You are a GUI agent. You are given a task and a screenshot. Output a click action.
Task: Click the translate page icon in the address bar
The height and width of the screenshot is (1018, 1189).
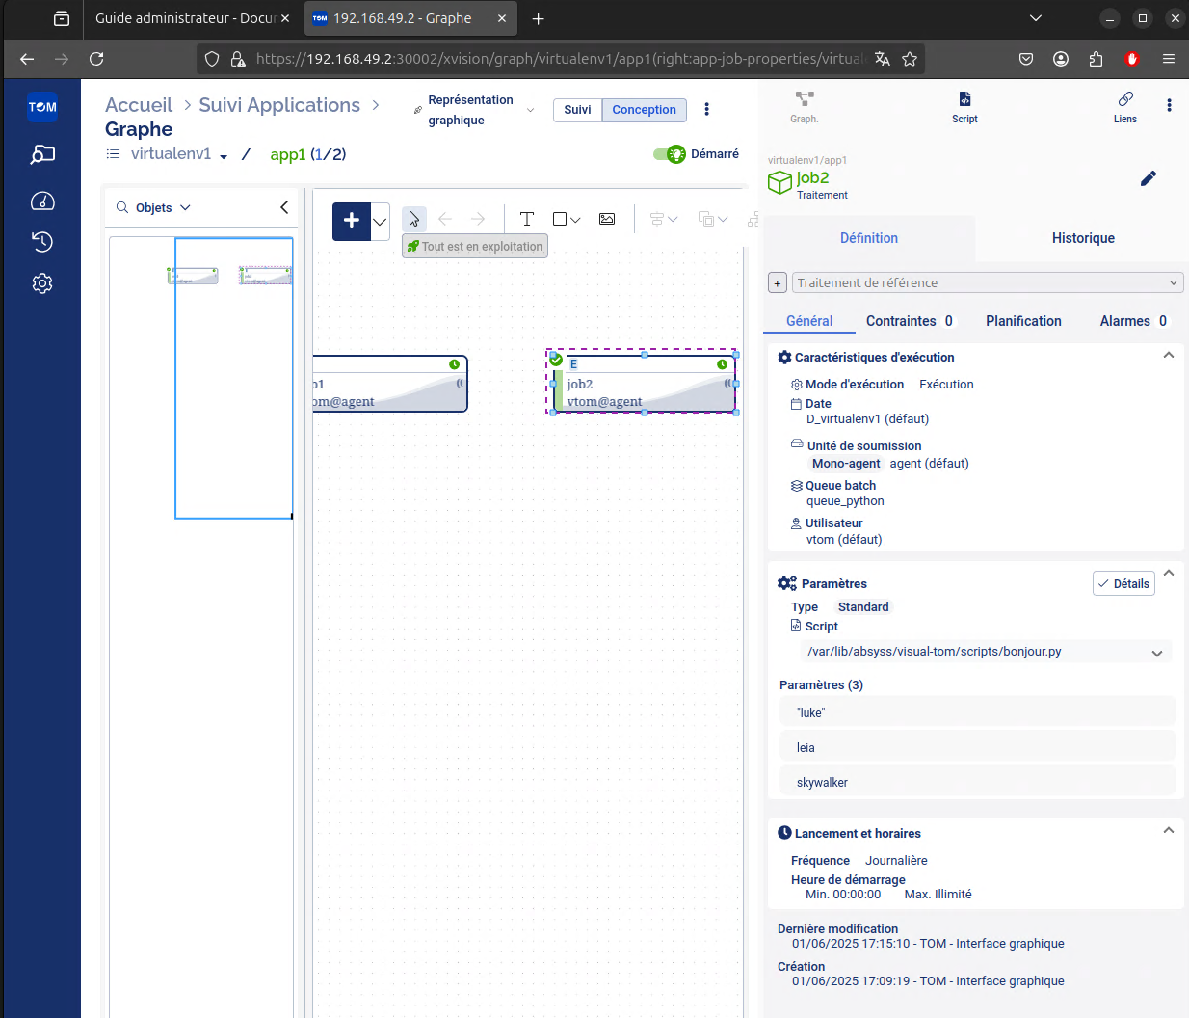coord(883,59)
